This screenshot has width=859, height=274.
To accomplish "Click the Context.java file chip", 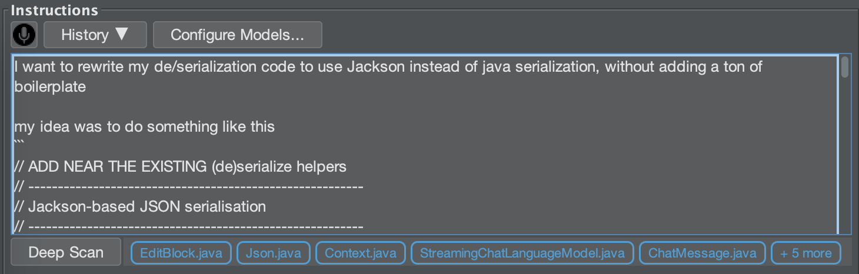I will pyautogui.click(x=361, y=253).
